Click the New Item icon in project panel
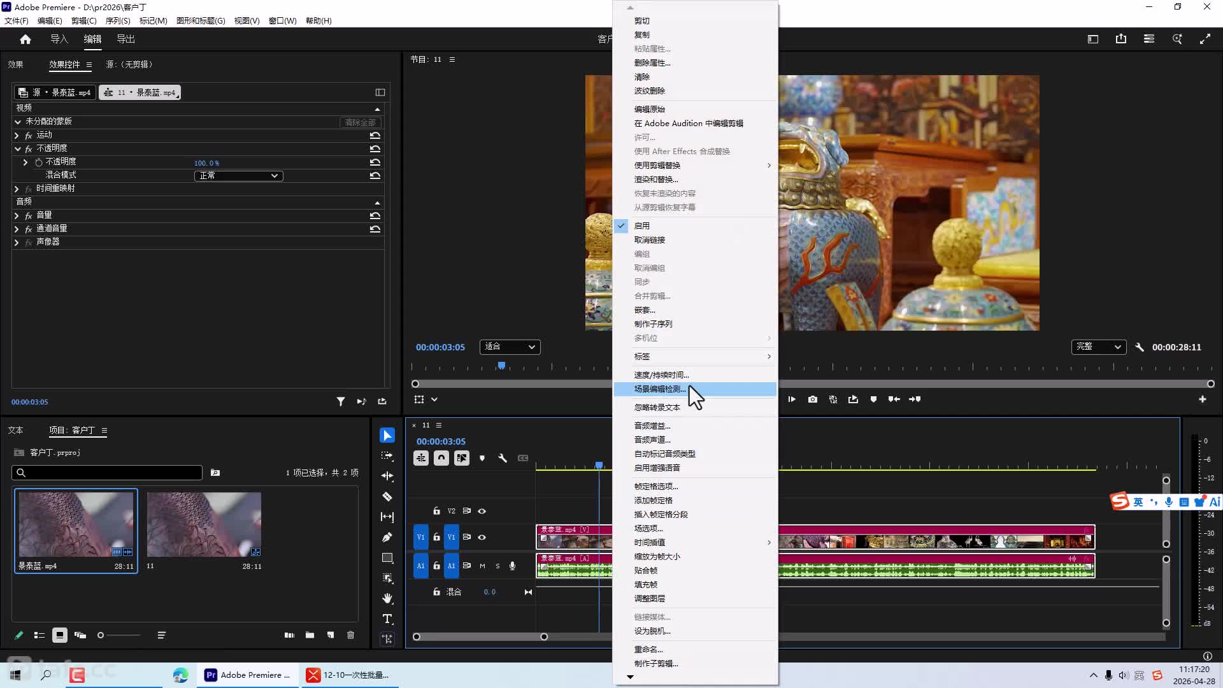1223x688 pixels. click(x=330, y=635)
